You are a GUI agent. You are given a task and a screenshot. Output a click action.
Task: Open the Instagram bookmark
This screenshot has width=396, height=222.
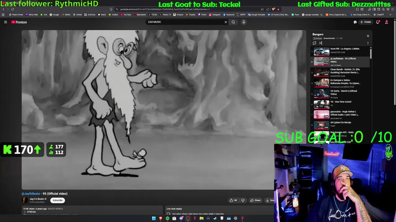click(x=215, y=14)
